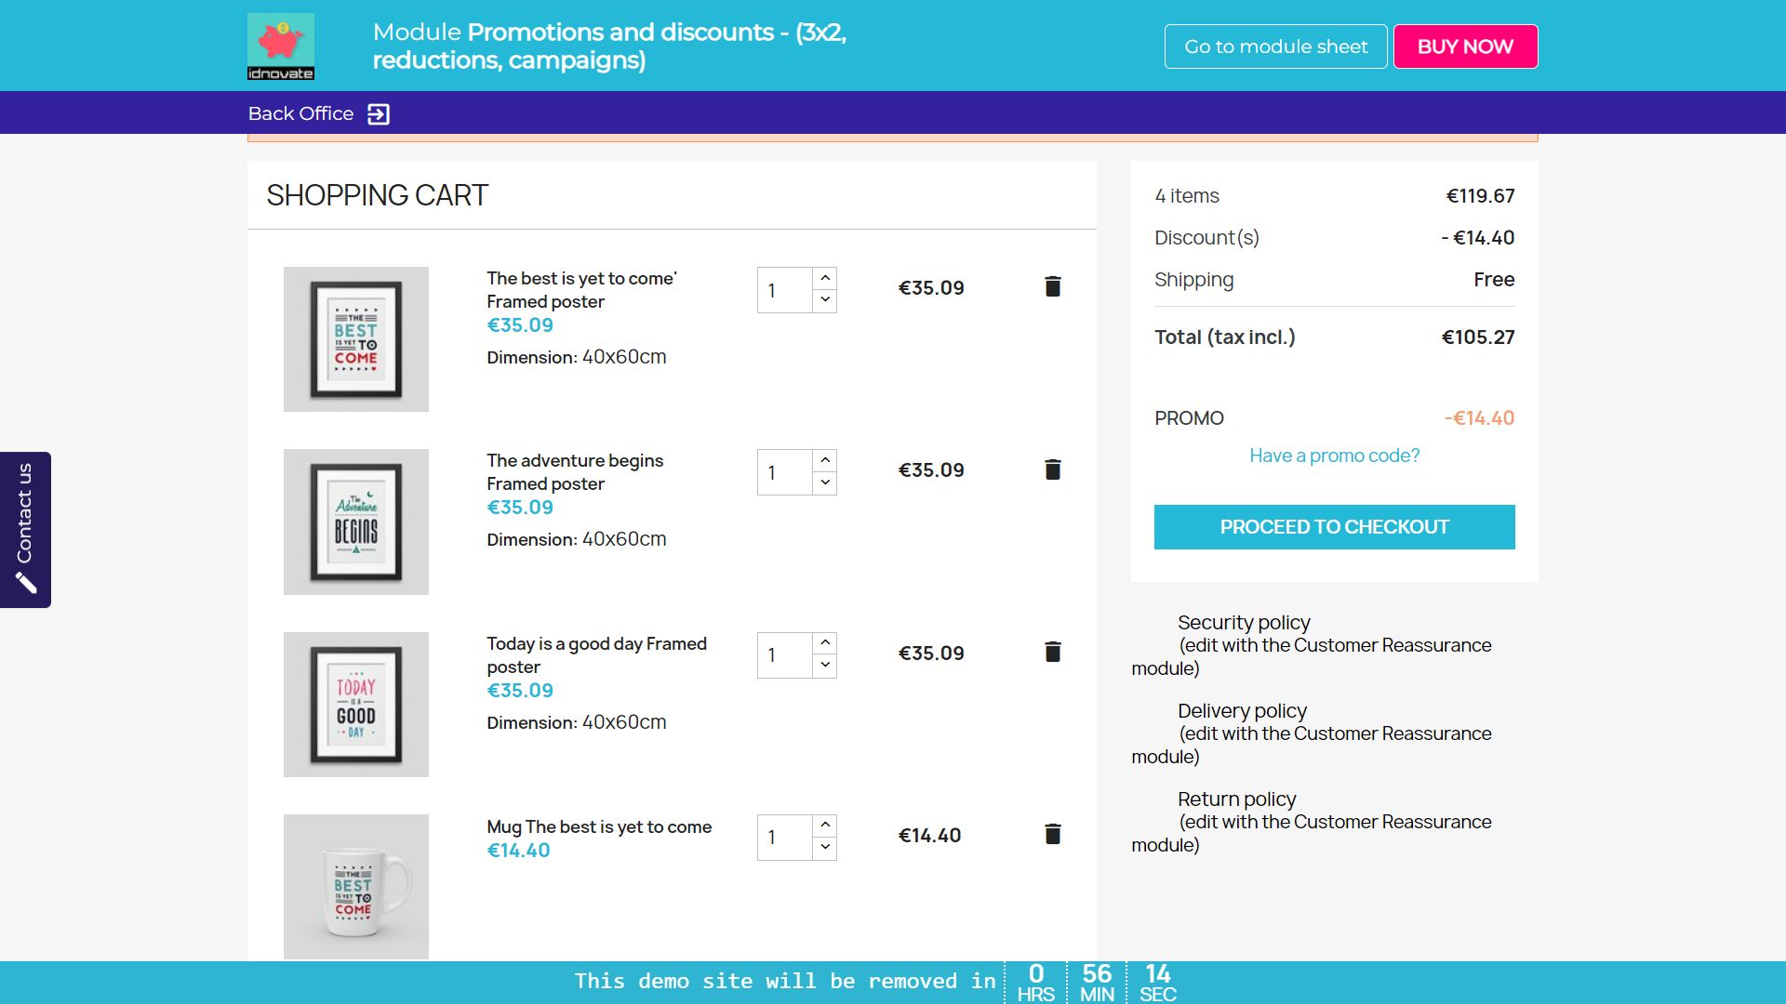Viewport: 1786px width, 1004px height.
Task: Open the Back Office menu link
Action: pos(300,113)
